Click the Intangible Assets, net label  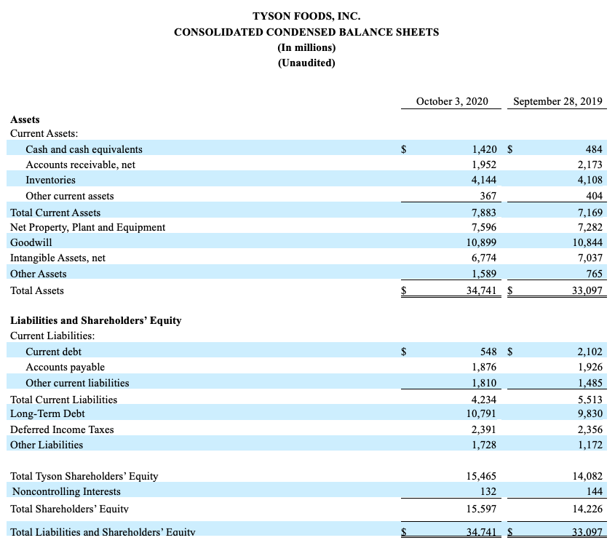[58, 258]
